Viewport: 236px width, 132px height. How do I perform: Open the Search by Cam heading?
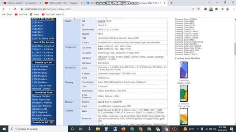click(44, 63)
